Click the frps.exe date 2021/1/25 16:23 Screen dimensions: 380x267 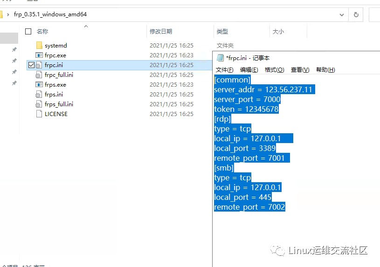tap(172, 84)
